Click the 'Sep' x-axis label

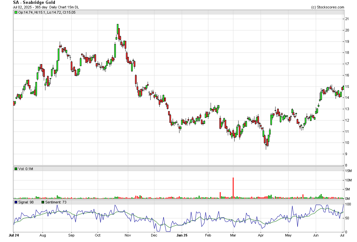(71, 235)
